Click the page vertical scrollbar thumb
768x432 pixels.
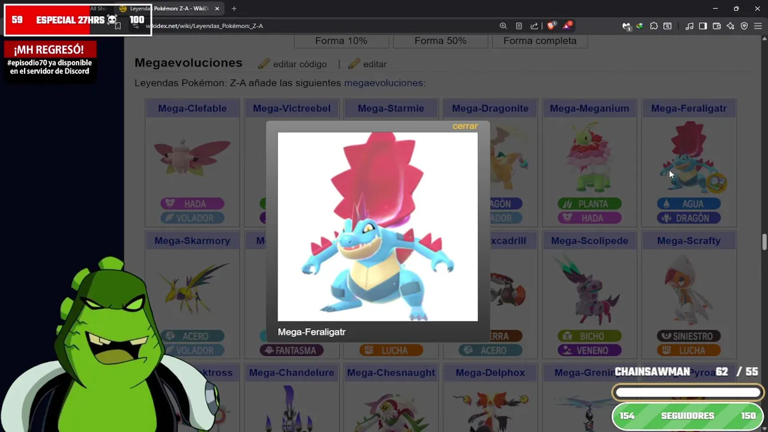tap(764, 242)
